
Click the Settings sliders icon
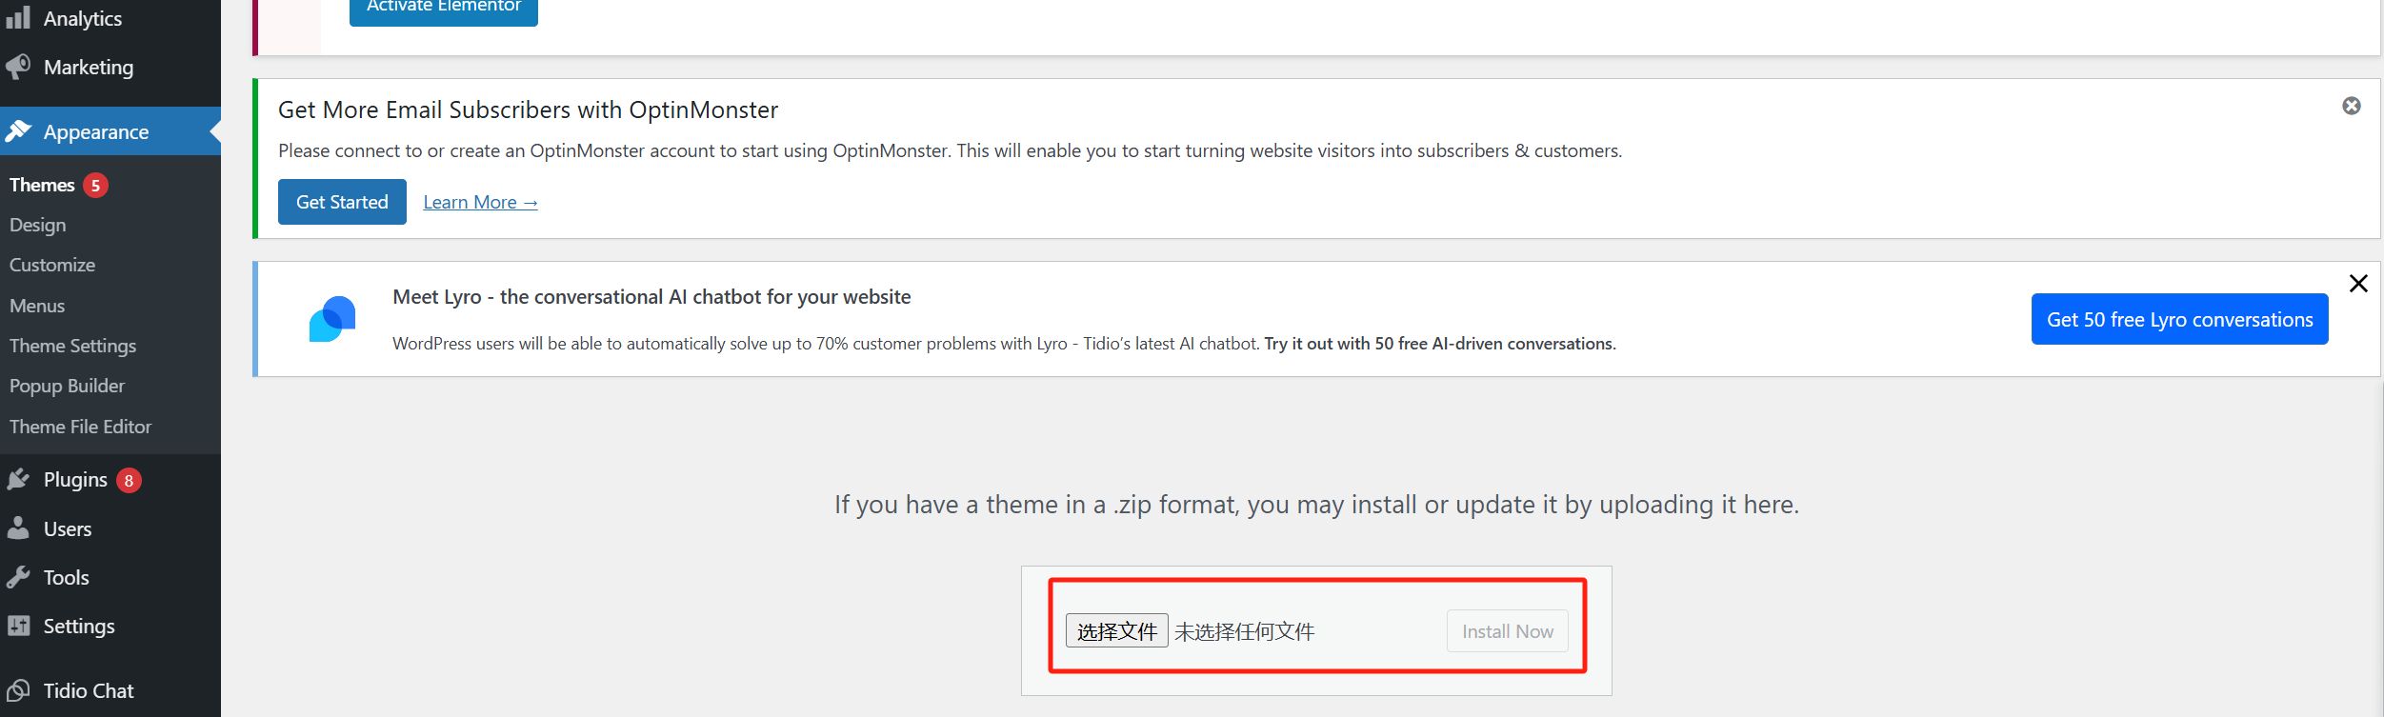click(18, 626)
